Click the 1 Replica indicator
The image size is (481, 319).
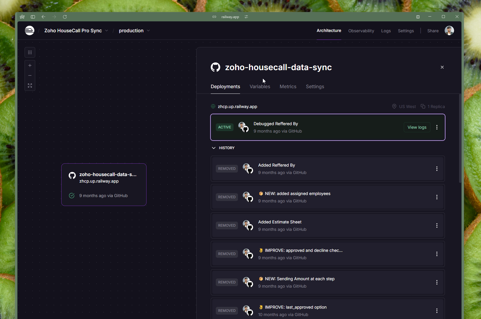point(433,107)
